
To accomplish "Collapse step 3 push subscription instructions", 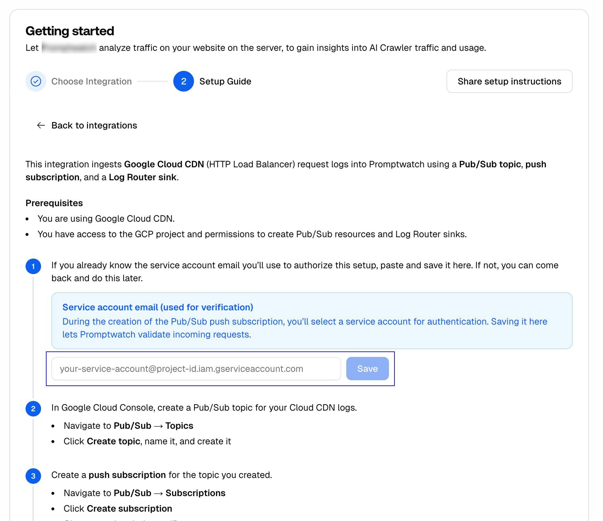I will point(33,476).
